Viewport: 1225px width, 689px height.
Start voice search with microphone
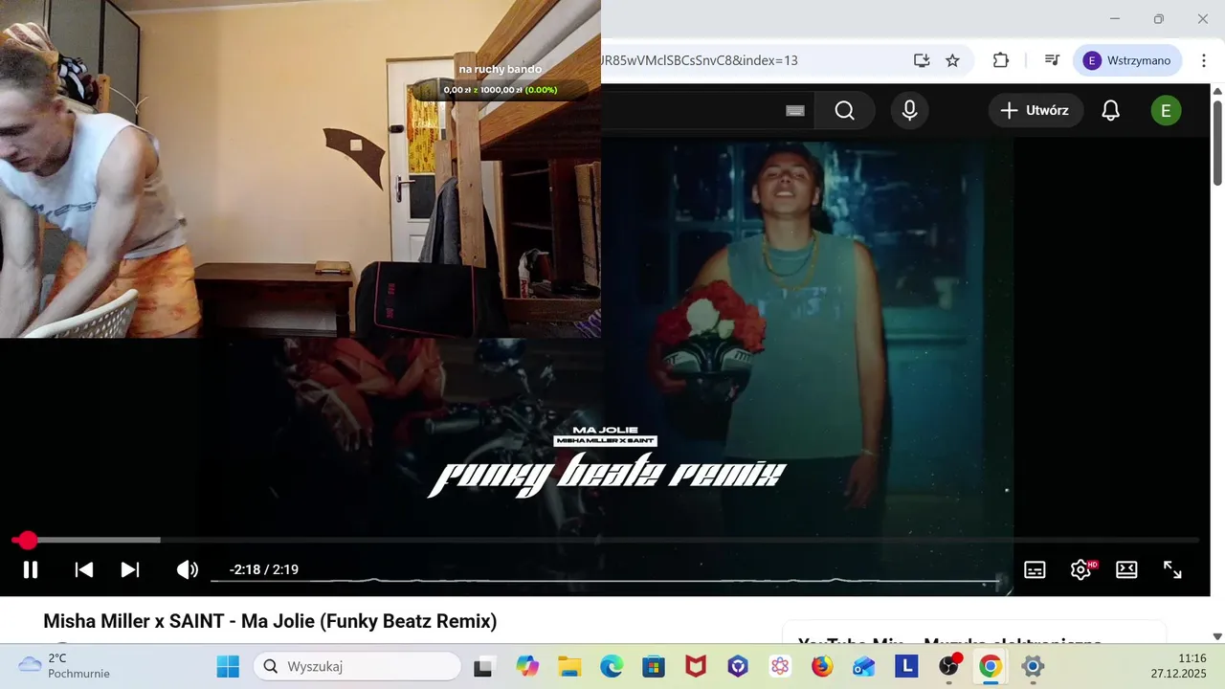point(909,111)
